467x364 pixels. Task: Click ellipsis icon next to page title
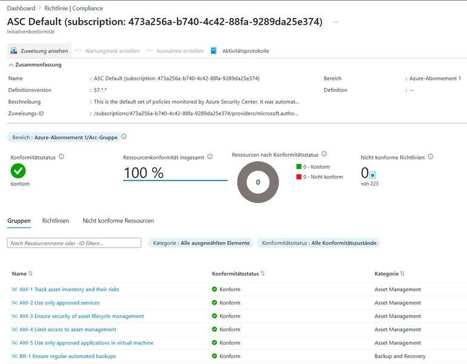pyautogui.click(x=336, y=22)
